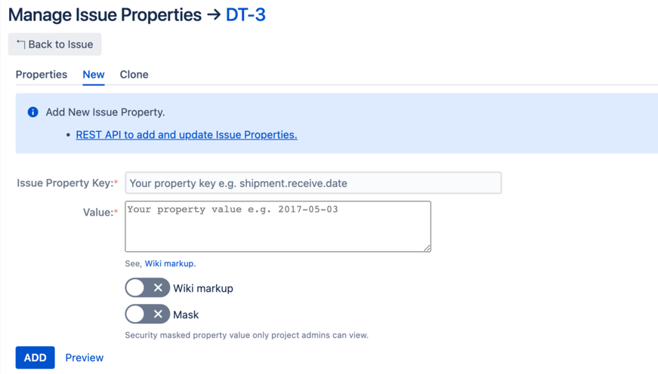The width and height of the screenshot is (658, 374).
Task: Click the Back to Issue button
Action: [x=54, y=44]
